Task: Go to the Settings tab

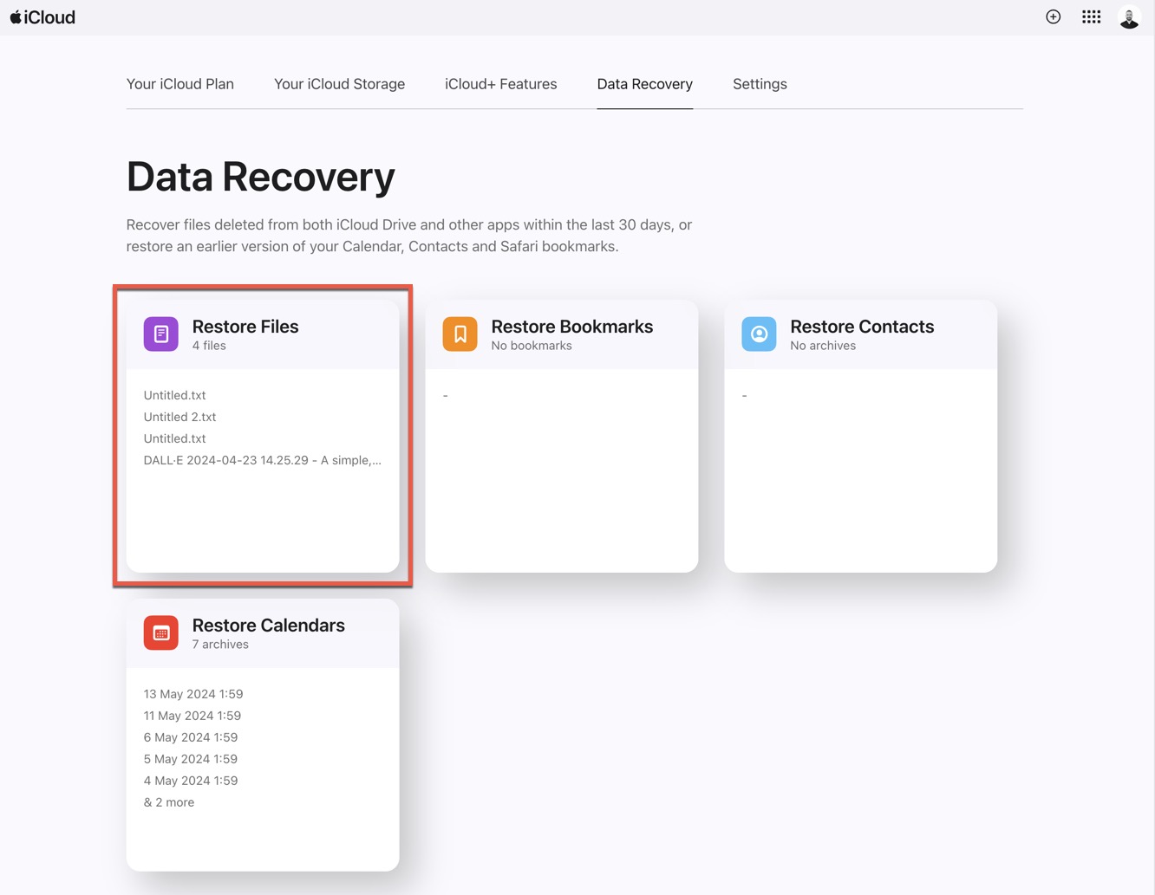Action: (760, 84)
